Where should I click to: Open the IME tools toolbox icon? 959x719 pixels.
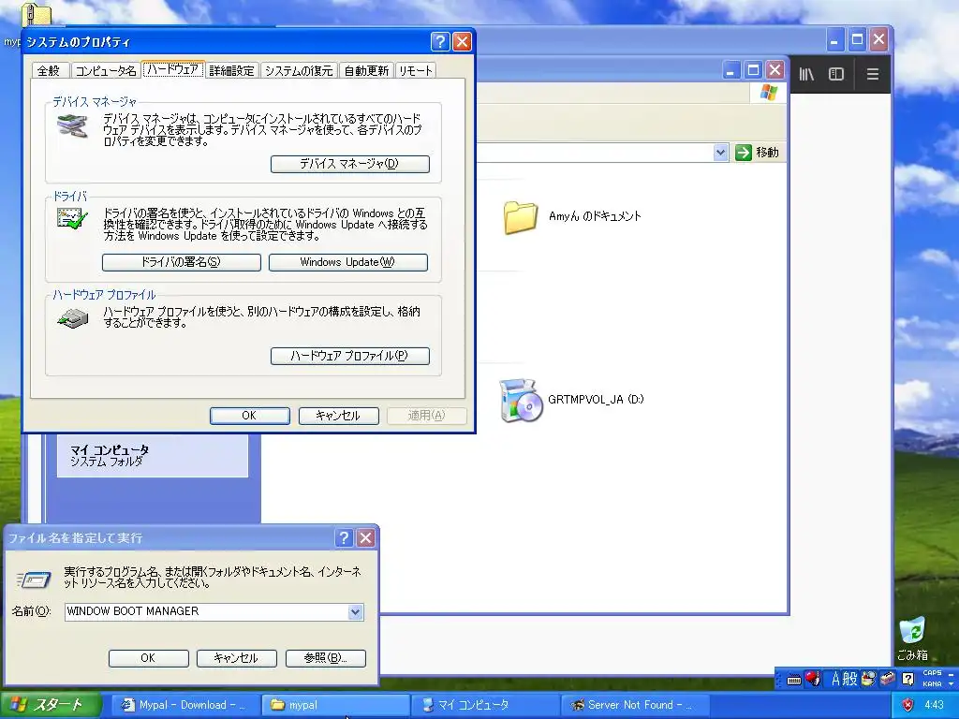tap(888, 679)
